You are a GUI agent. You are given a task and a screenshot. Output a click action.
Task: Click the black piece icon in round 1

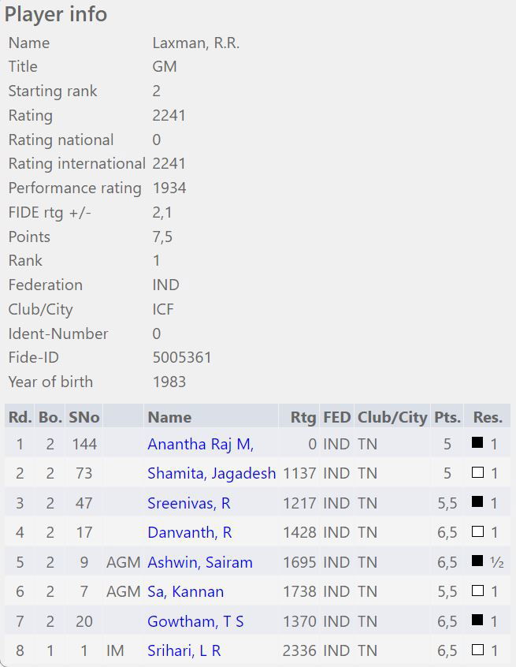click(477, 443)
